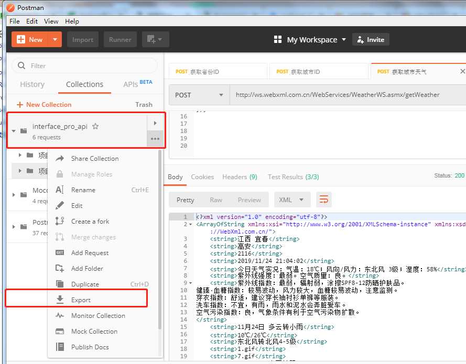This screenshot has width=466, height=364.
Task: Switch to the APIs beta tab
Action: point(137,84)
